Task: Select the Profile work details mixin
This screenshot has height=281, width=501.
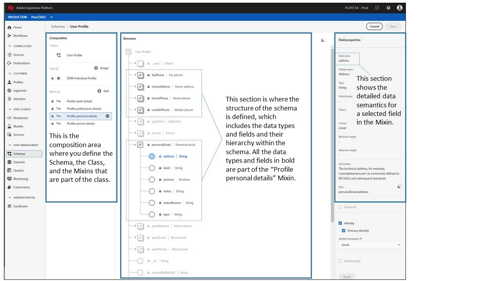Action: pyautogui.click(x=80, y=101)
